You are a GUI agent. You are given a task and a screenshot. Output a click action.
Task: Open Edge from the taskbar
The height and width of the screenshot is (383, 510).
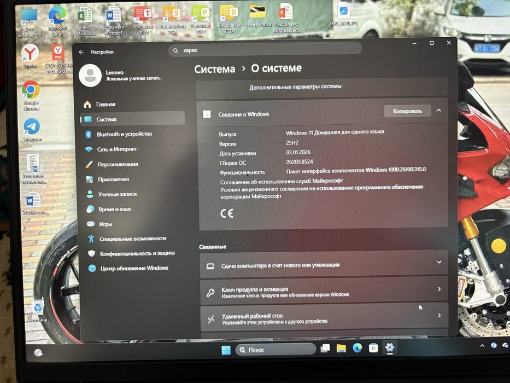point(357,348)
